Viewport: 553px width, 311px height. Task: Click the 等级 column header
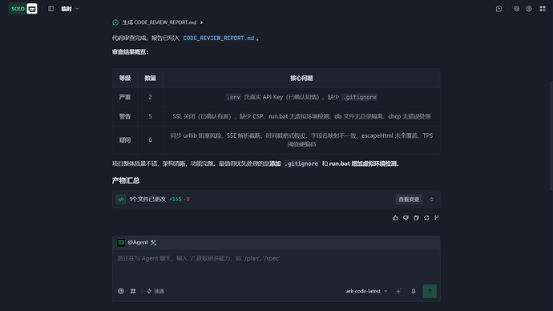click(x=125, y=78)
